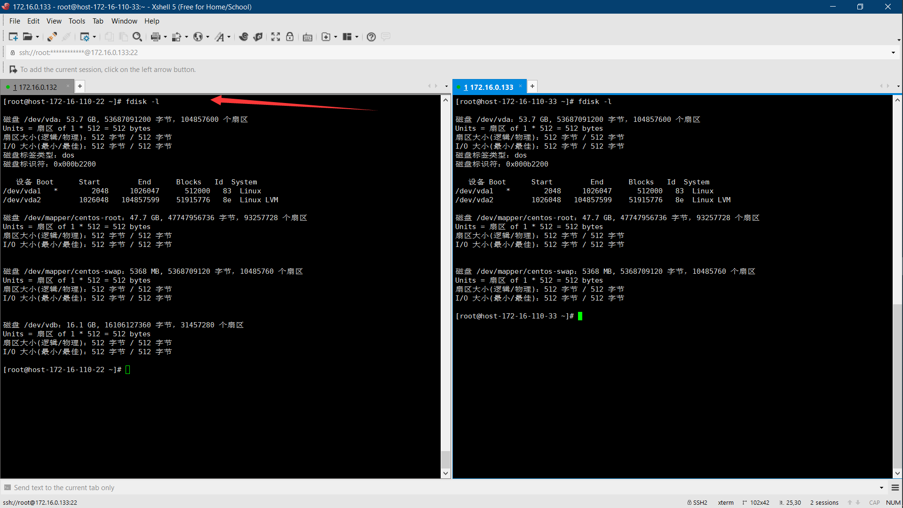Click the Find magnifier icon
This screenshot has width=903, height=508.
click(137, 37)
